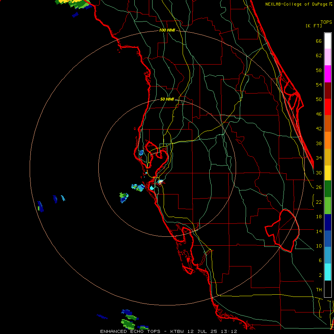Click the TH legend label

[x=319, y=290]
